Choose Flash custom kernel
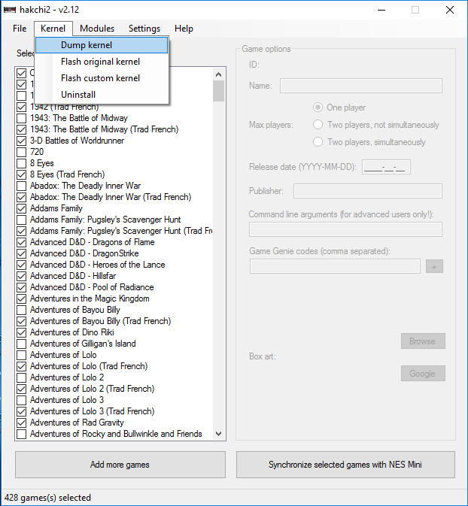468x506 pixels. click(x=102, y=78)
